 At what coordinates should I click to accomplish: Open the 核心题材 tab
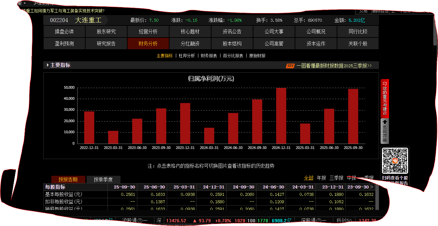point(190,31)
